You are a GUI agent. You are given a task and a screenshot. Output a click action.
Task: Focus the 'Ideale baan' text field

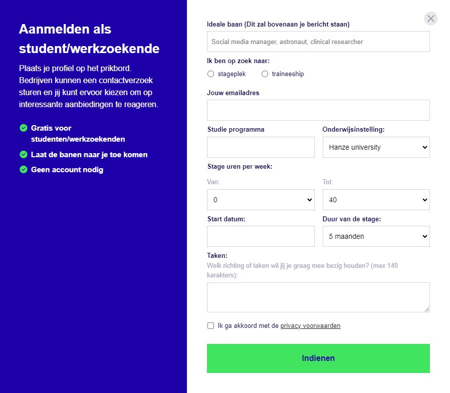318,42
